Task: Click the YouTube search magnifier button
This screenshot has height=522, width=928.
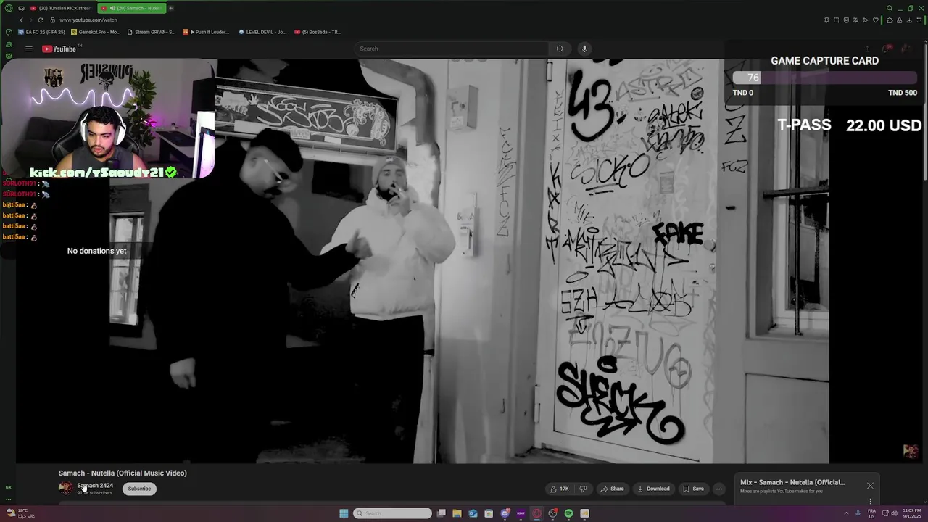Action: [560, 49]
